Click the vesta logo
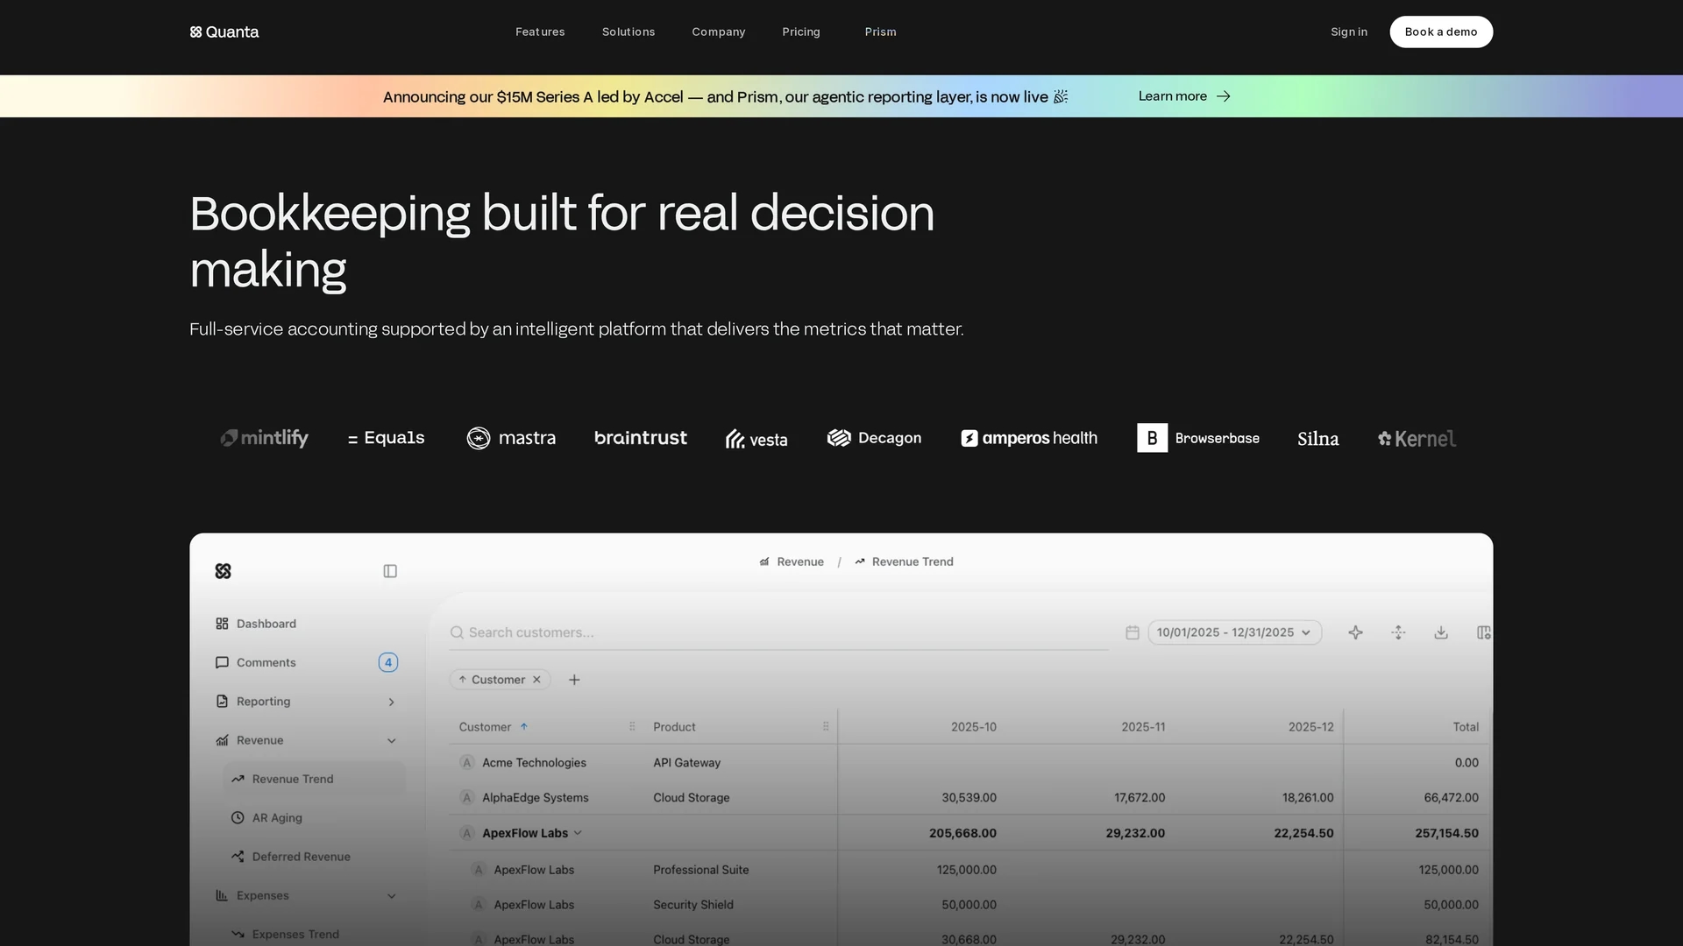This screenshot has width=1683, height=946. click(x=756, y=439)
